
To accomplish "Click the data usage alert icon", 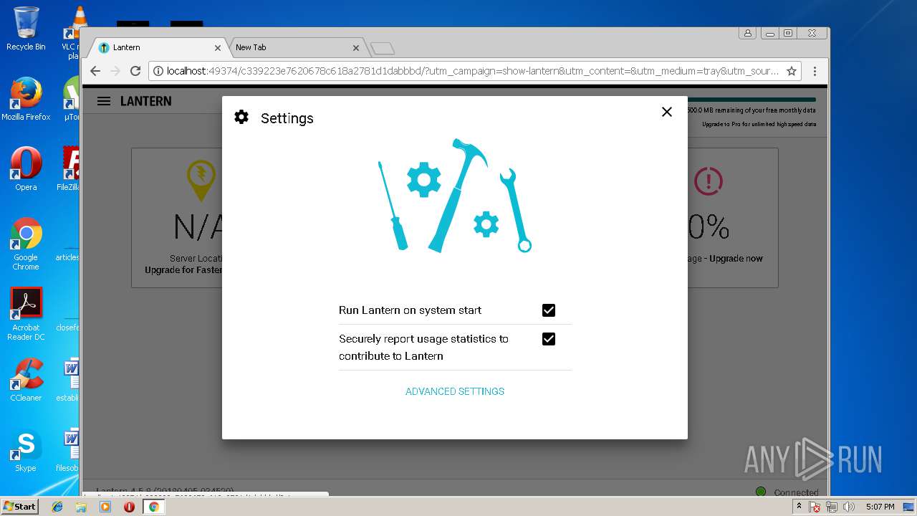I will point(709,181).
